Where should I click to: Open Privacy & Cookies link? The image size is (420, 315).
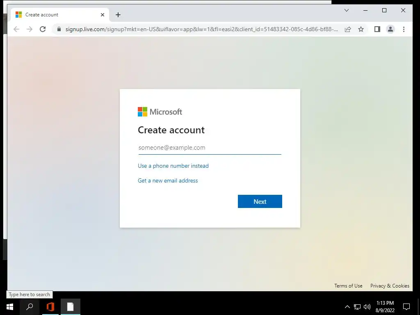click(390, 286)
